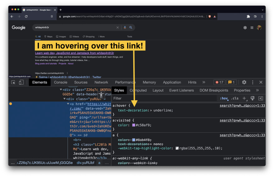This screenshot has height=177, width=274.
Task: Open a:visited rule source link
Action: pos(242,120)
